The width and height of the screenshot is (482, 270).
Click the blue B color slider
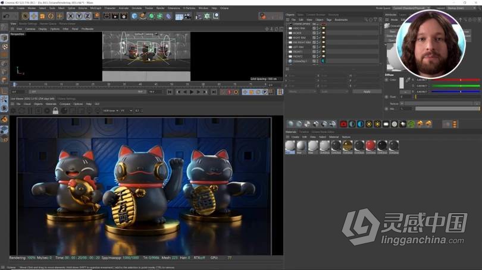click(x=456, y=91)
